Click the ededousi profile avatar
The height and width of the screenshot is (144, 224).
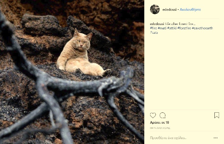pos(155,9)
